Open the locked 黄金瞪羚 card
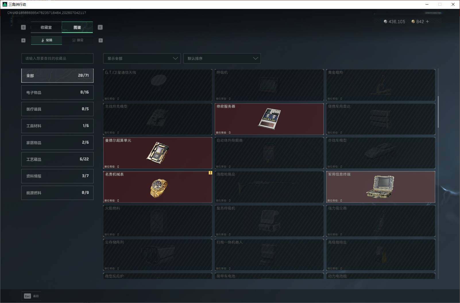The width and height of the screenshot is (460, 303). click(x=380, y=85)
